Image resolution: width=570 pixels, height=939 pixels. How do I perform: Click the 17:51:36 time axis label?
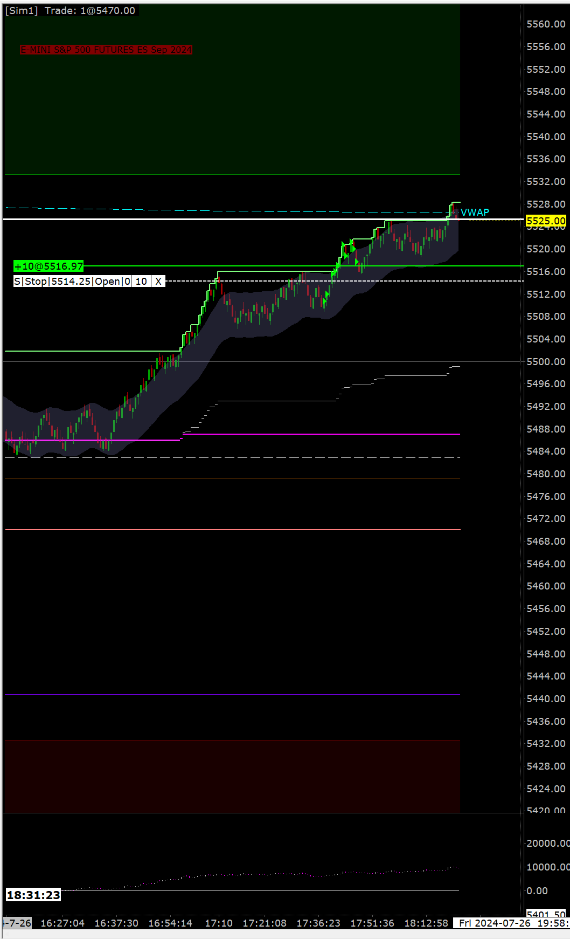pyautogui.click(x=372, y=923)
